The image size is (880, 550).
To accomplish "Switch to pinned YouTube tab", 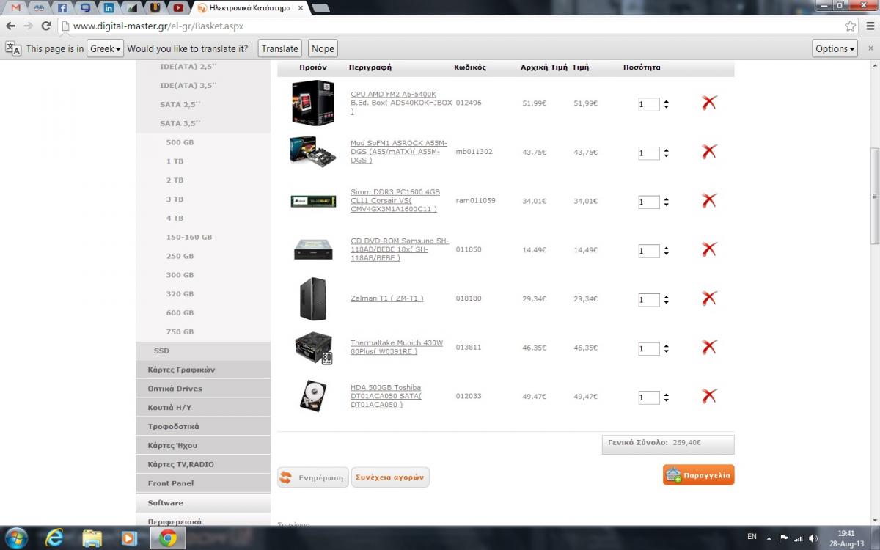I will click(x=178, y=8).
